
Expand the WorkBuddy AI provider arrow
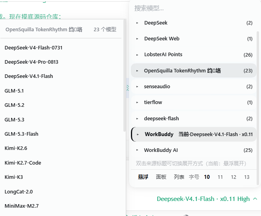click(137, 150)
